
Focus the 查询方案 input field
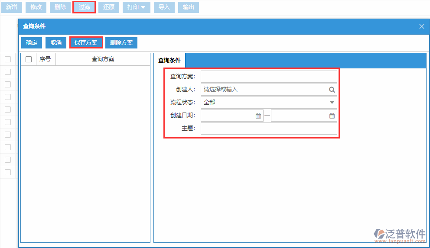coord(269,77)
